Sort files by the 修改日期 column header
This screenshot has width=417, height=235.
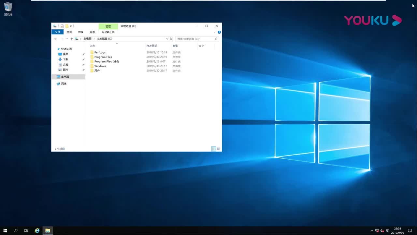152,46
